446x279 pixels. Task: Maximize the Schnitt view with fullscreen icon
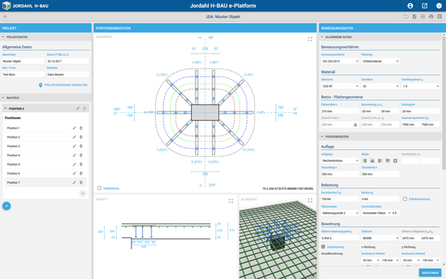tap(231, 201)
